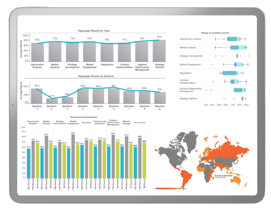Click the 71% value above Contract Implementation
Image resolution: width=271 pixels, height=209 pixels.
(124, 40)
